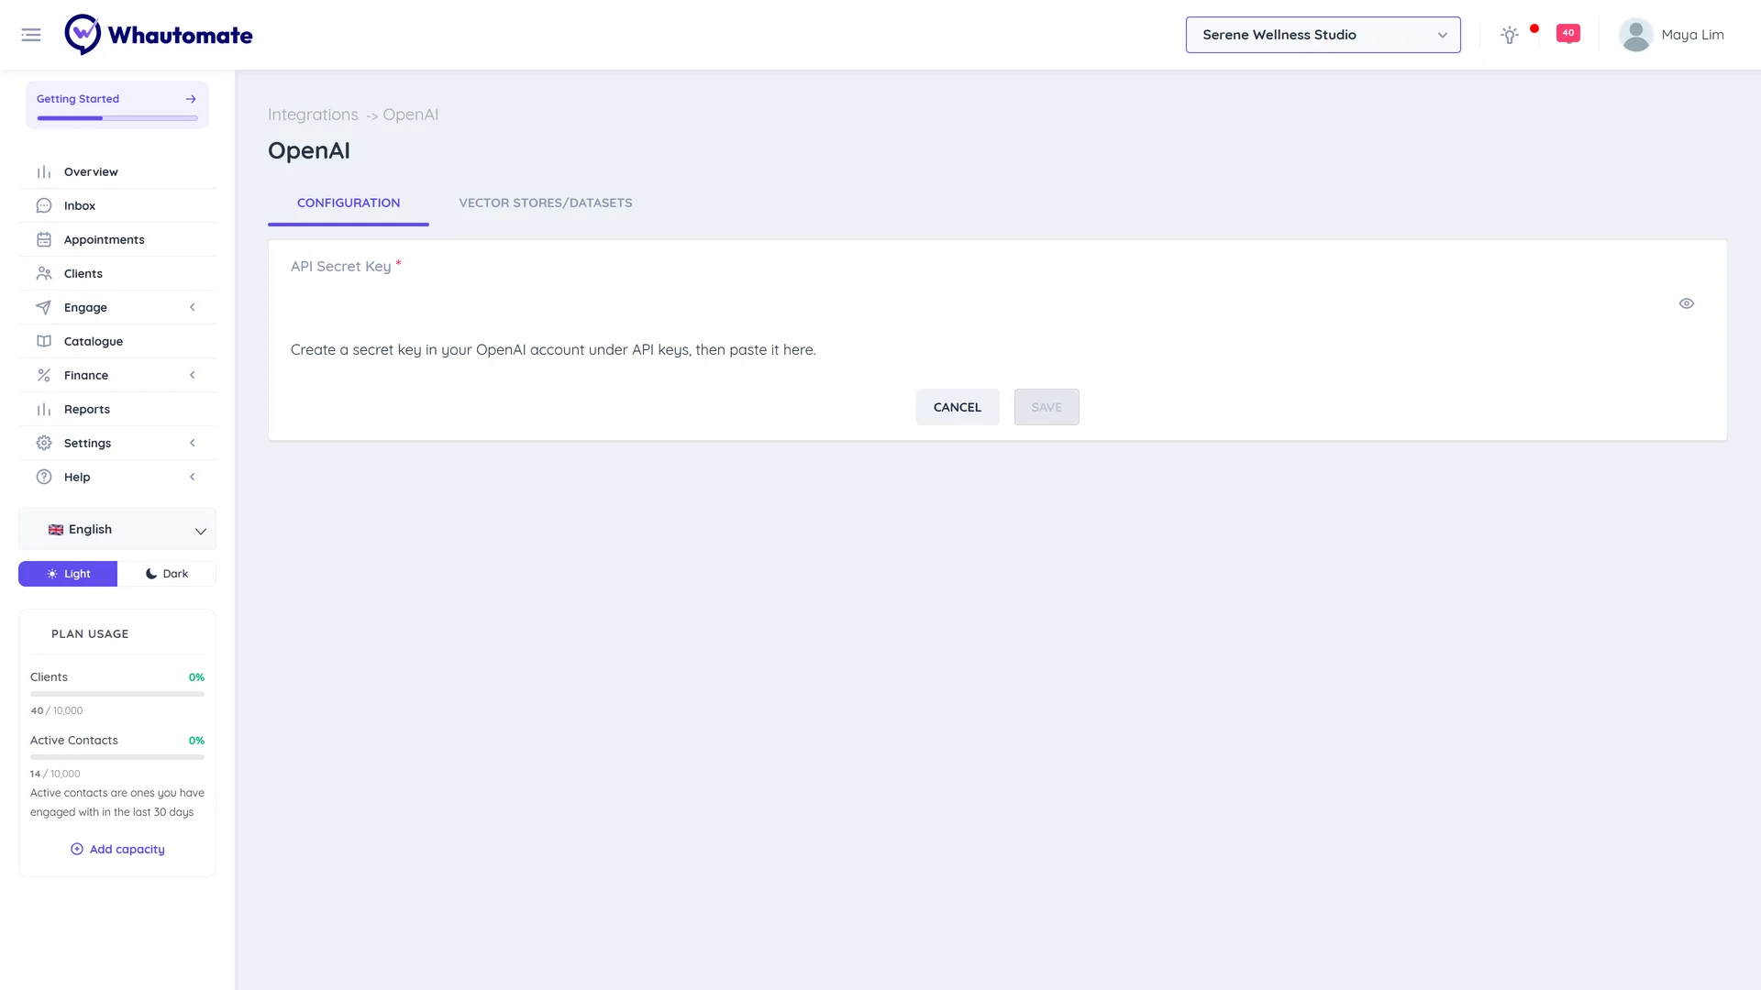The width and height of the screenshot is (1761, 990).
Task: Expand the Help submenu chevron
Action: pyautogui.click(x=193, y=477)
